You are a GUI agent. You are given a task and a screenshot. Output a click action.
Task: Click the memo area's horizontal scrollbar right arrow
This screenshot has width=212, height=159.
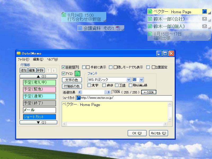(x=165, y=124)
